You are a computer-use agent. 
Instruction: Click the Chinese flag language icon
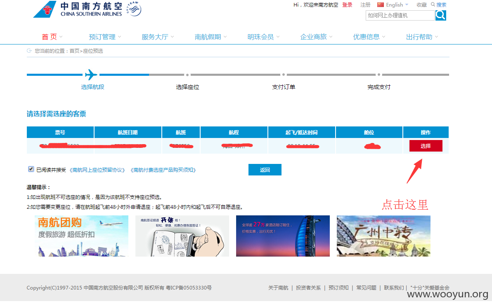click(x=381, y=5)
